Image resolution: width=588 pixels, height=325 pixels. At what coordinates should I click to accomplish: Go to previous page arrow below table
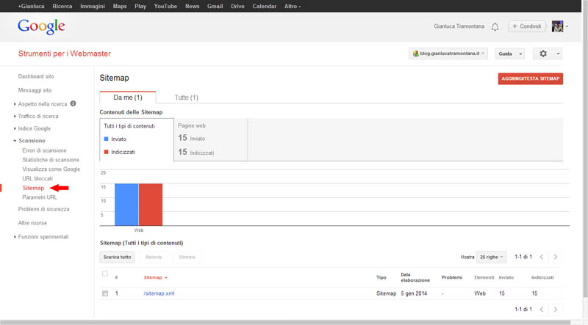542,310
